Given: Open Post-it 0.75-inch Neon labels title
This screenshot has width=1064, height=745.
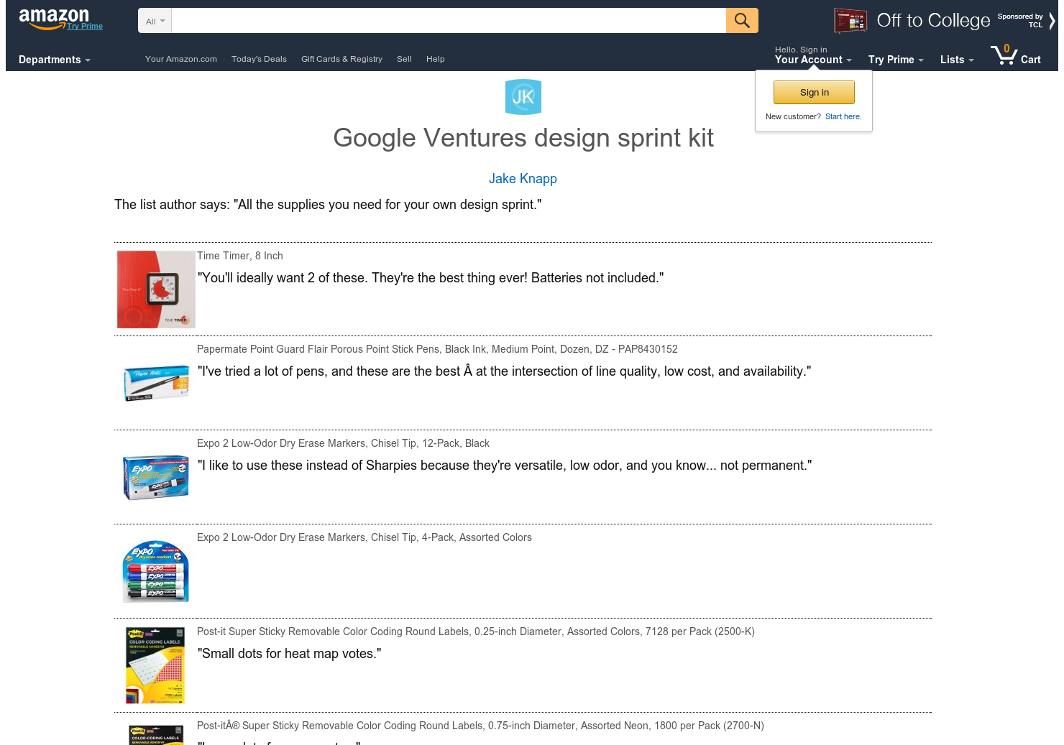Looking at the screenshot, I should point(480,726).
